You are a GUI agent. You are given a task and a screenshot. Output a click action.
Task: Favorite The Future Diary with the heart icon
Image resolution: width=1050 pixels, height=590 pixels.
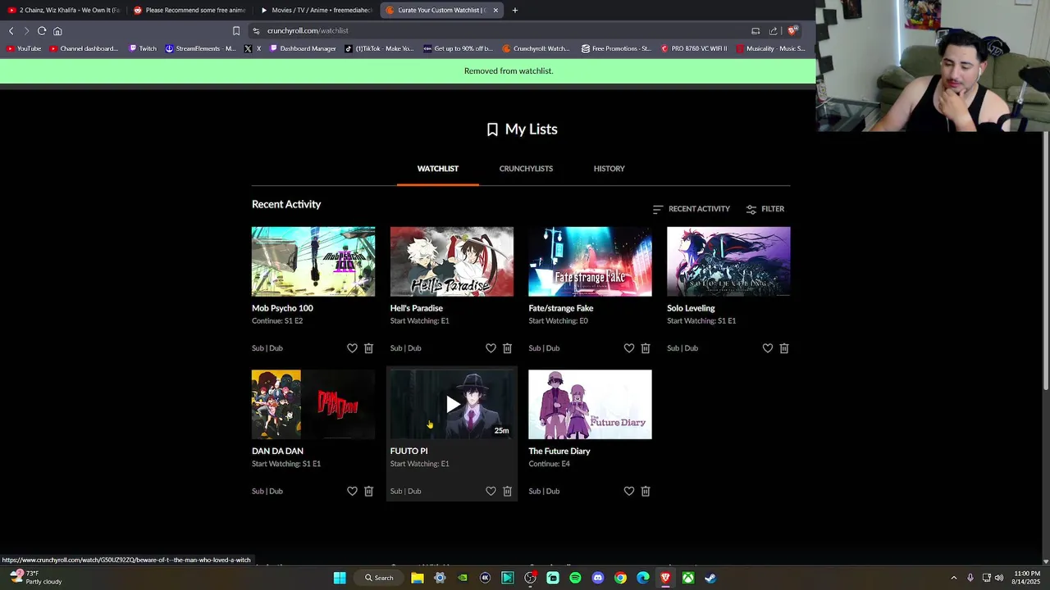click(x=629, y=491)
